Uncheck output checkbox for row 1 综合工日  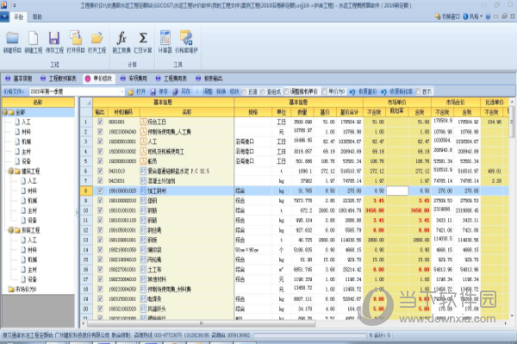(x=100, y=122)
